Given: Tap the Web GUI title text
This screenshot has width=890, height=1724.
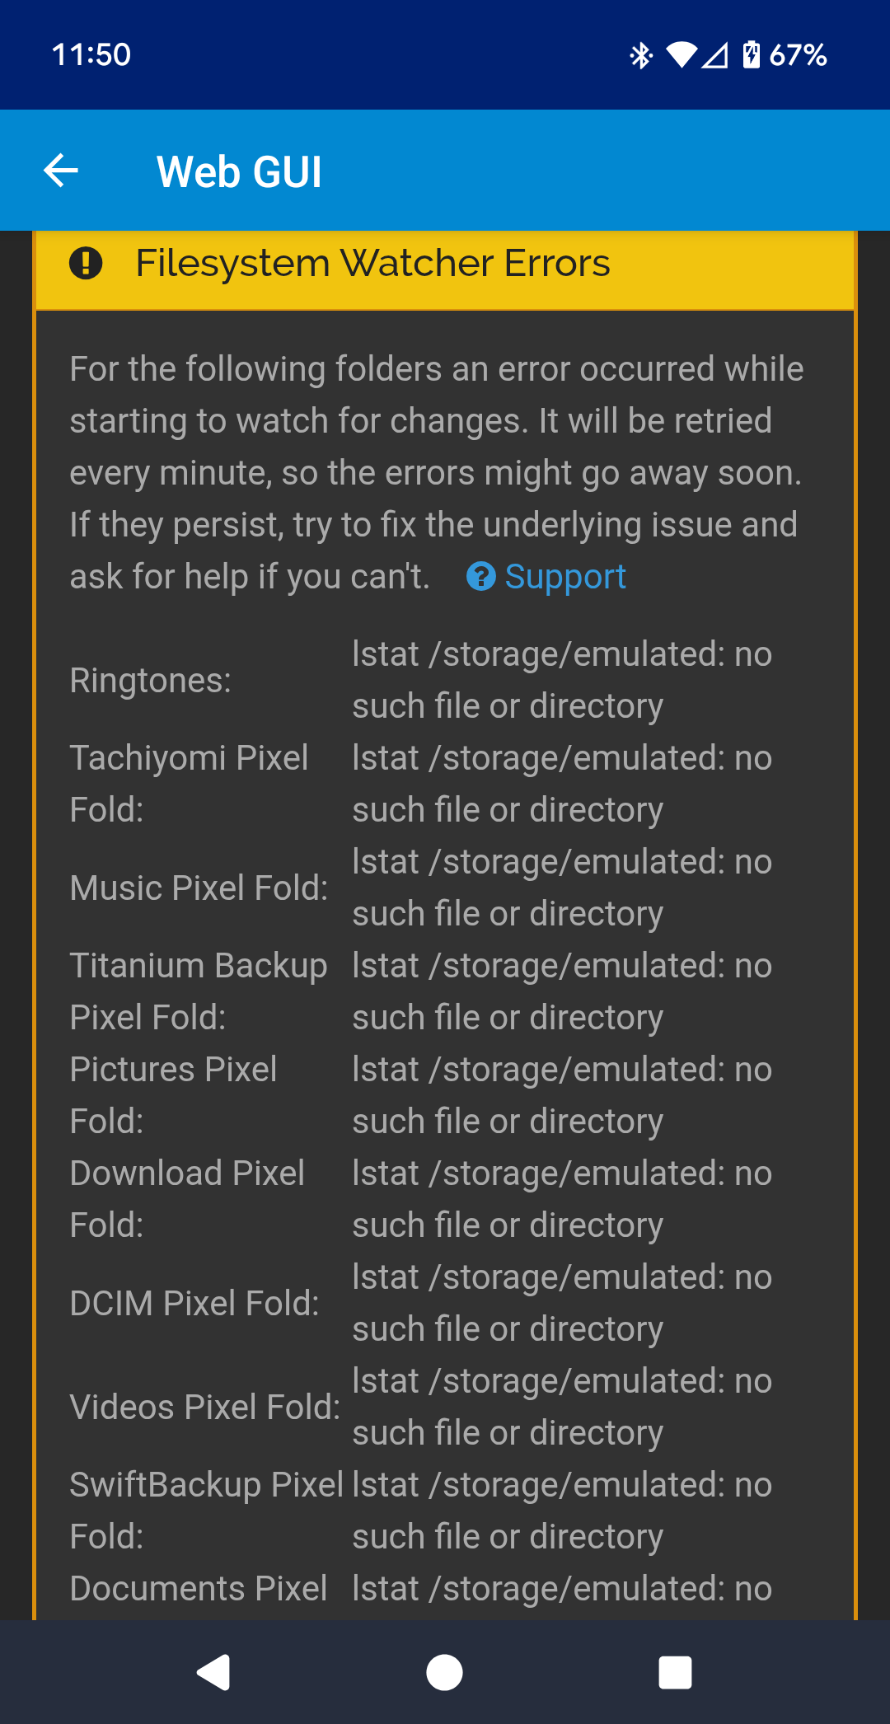Looking at the screenshot, I should point(239,172).
